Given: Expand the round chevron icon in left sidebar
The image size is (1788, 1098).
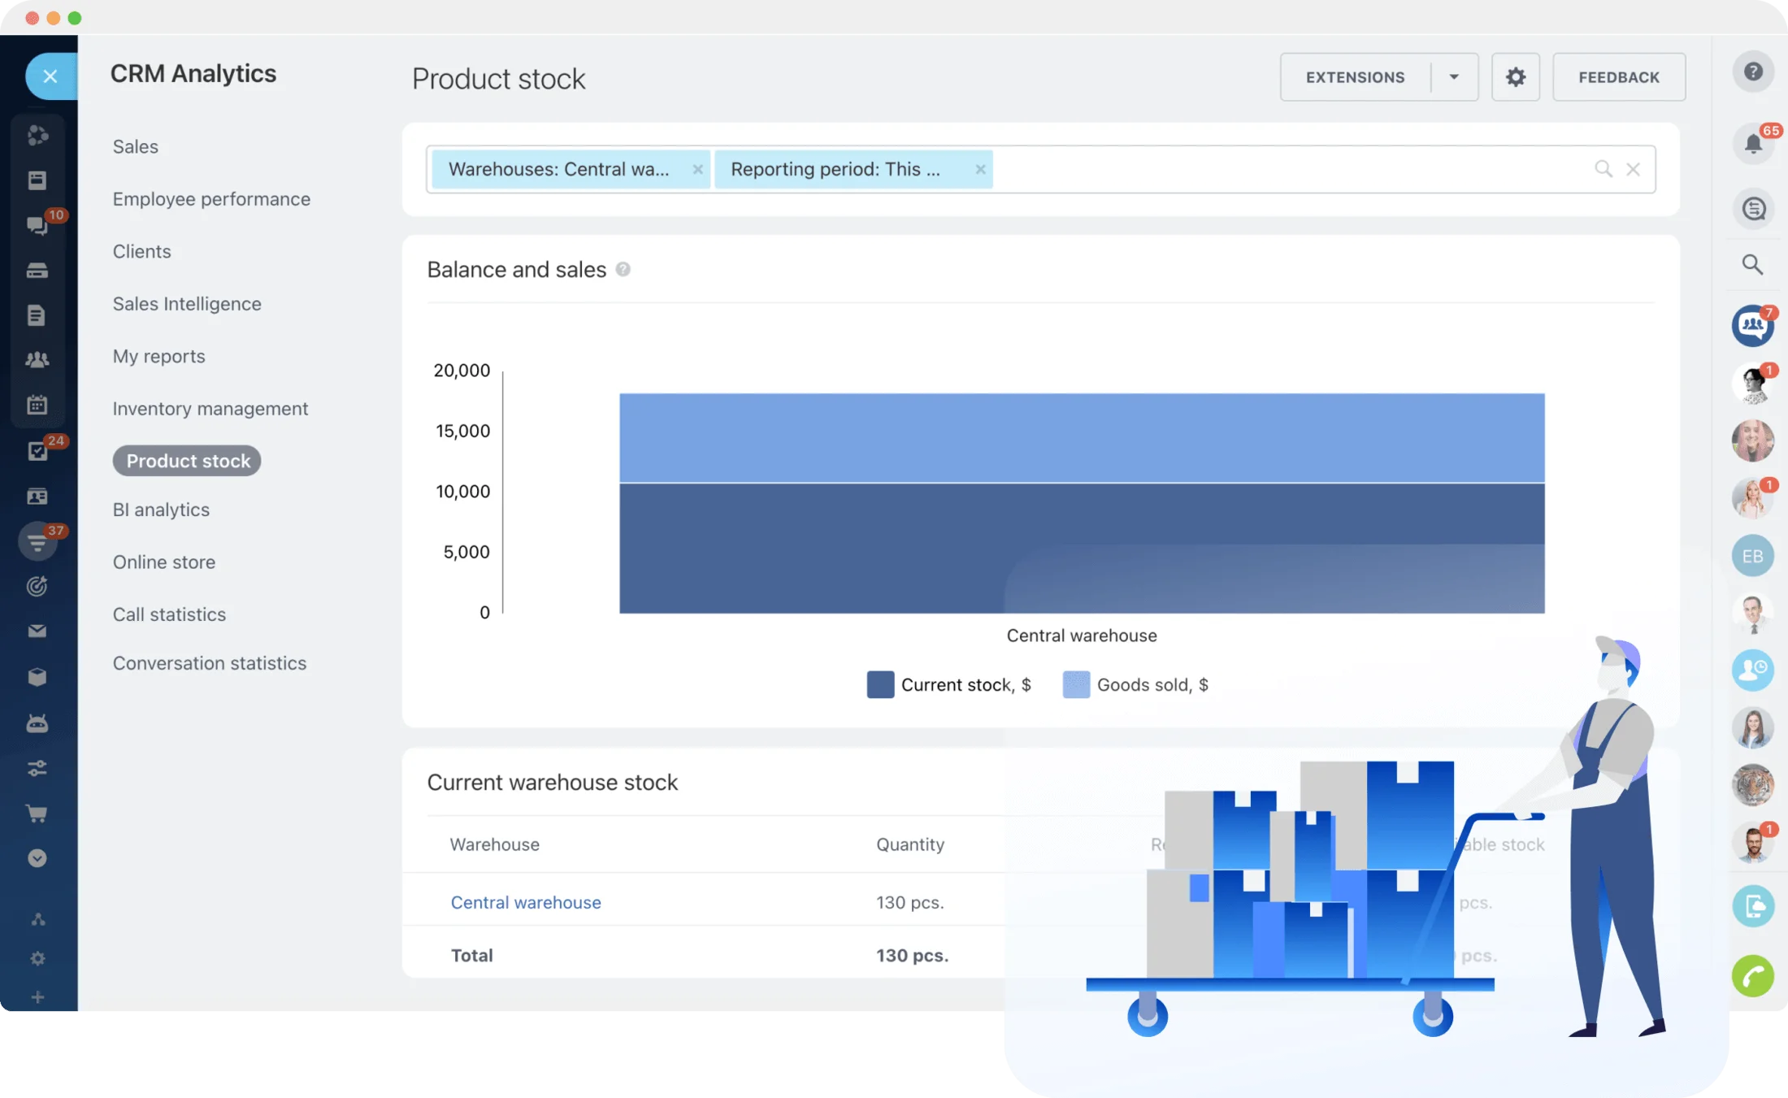Looking at the screenshot, I should (37, 858).
